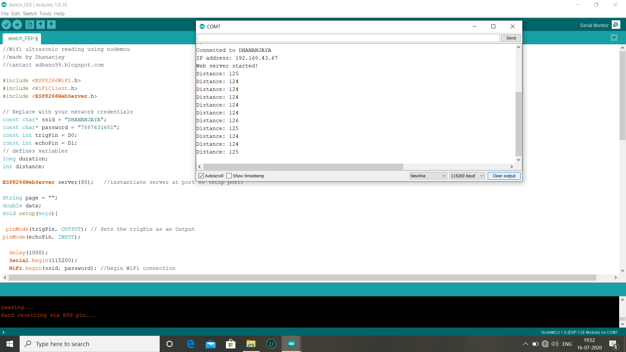Image resolution: width=626 pixels, height=352 pixels.
Task: Enable Show timestamp checkbox in monitor
Action: (x=229, y=175)
